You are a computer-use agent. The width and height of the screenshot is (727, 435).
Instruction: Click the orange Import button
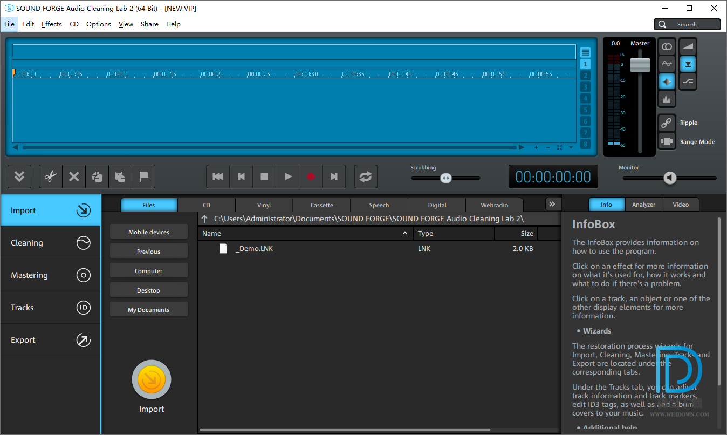coord(152,380)
